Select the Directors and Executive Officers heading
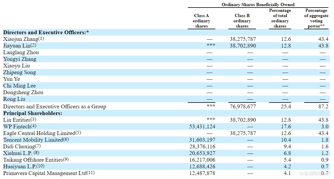 click(x=46, y=32)
